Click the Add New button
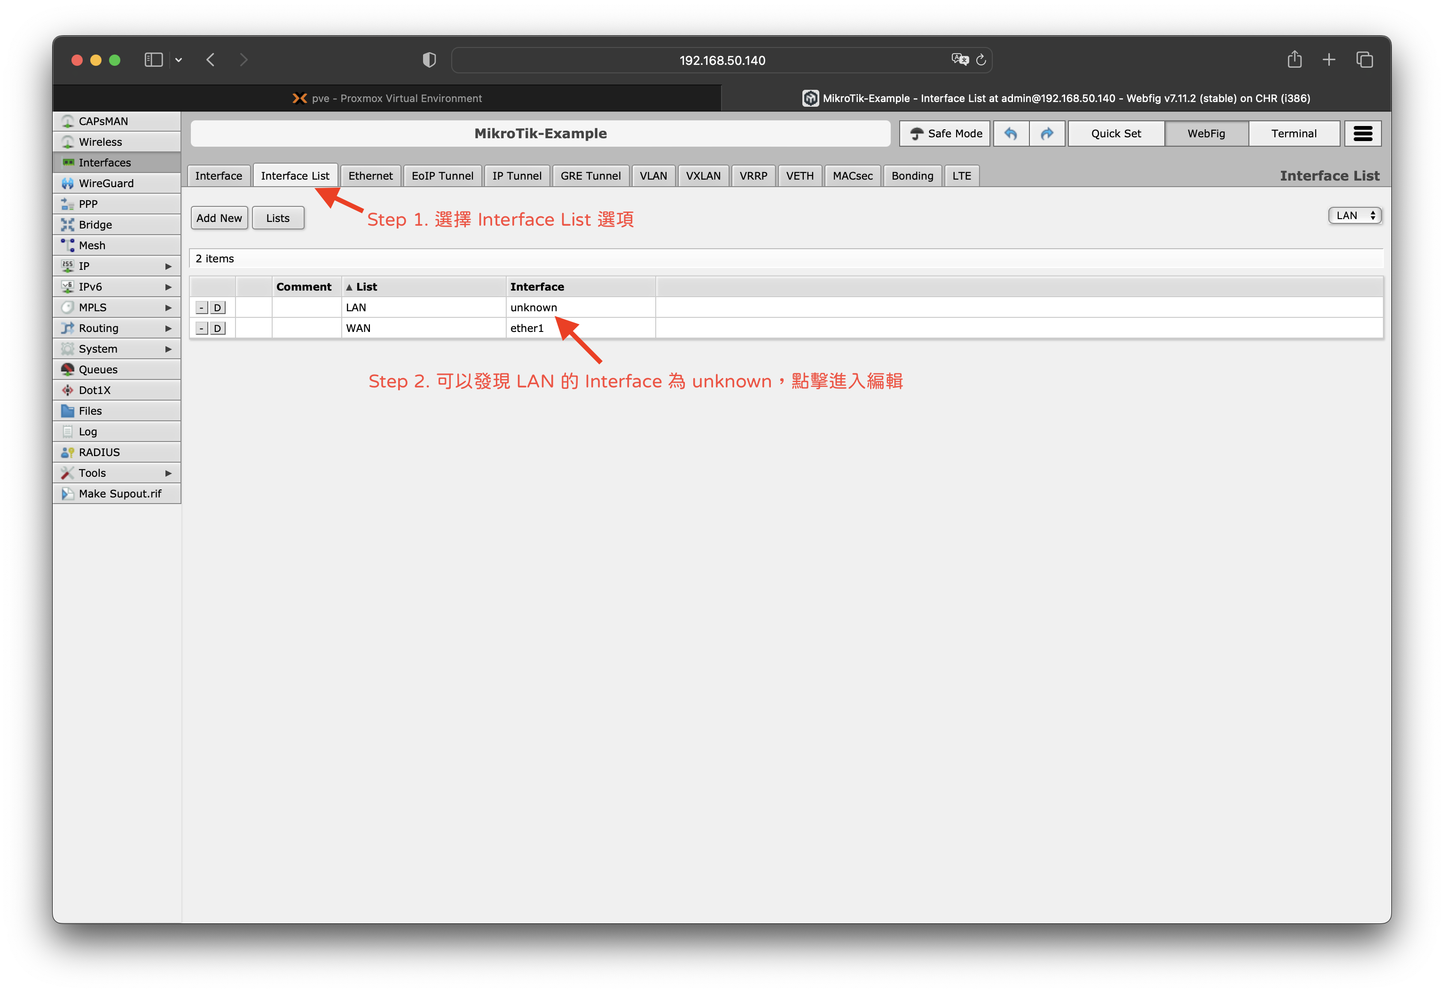1444x993 pixels. point(219,218)
